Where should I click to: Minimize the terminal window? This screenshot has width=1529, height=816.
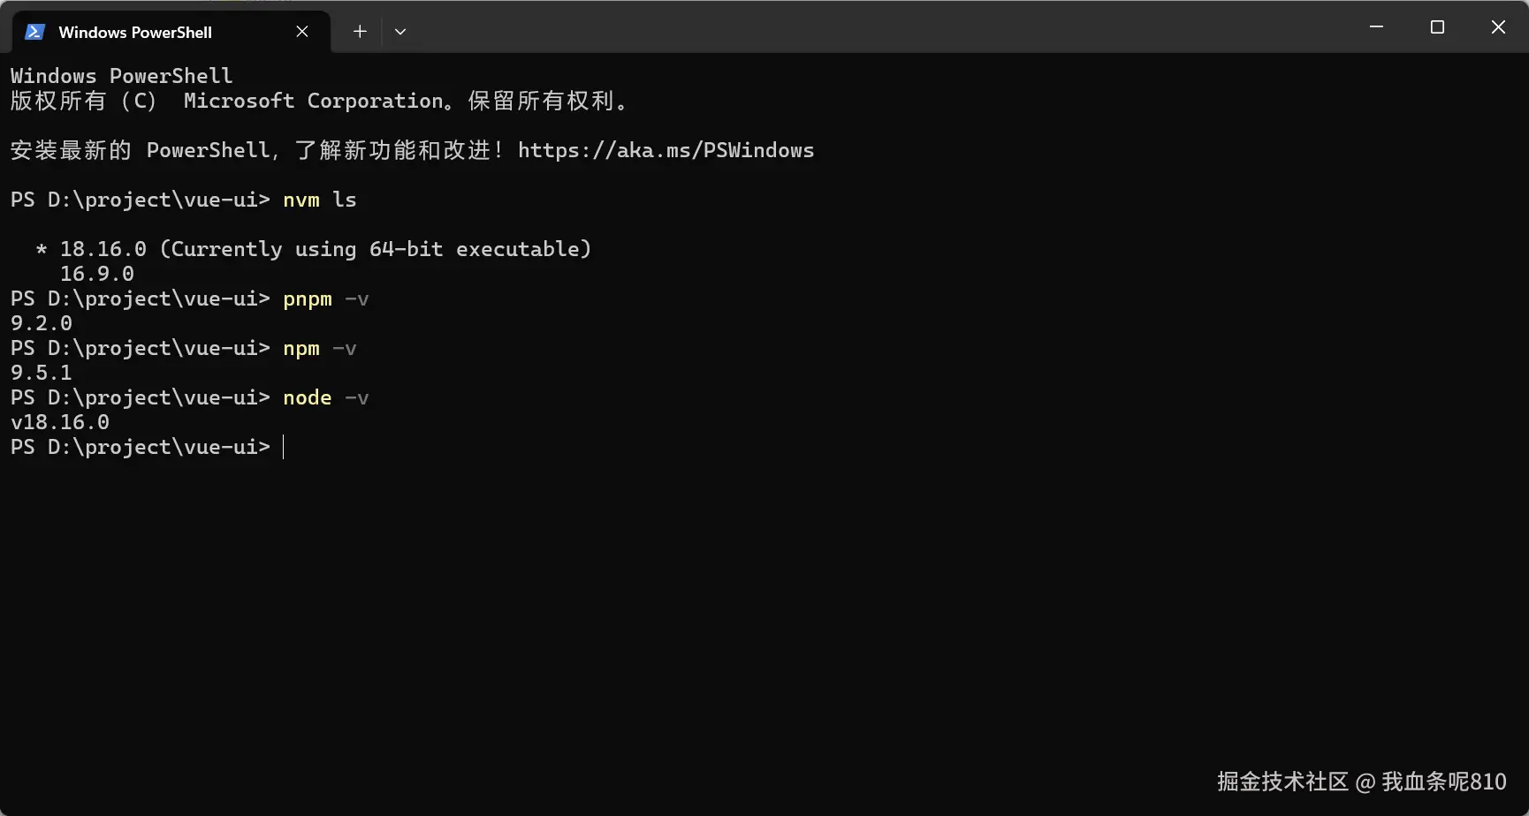coord(1376,27)
